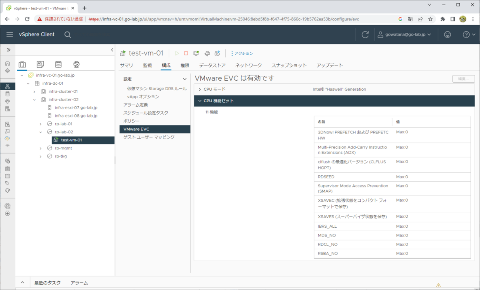
Task: Collapse the infra-dc-01 datacenter node
Action: (28, 83)
